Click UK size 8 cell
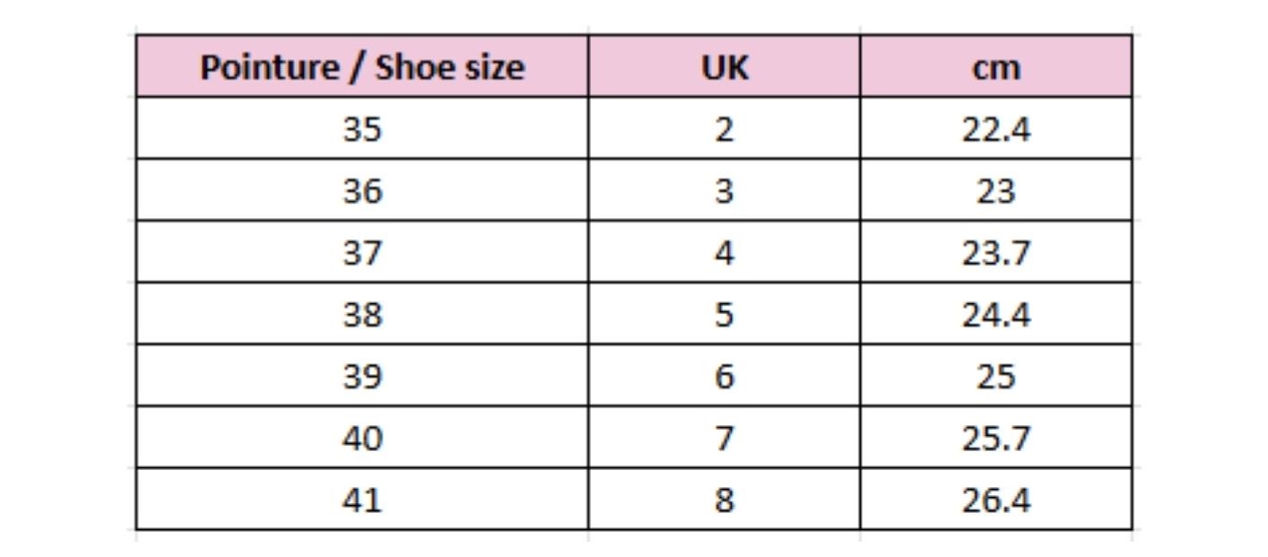Image resolution: width=1268 pixels, height=557 pixels. [x=724, y=499]
